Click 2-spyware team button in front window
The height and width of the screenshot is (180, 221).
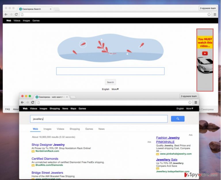click(x=189, y=96)
